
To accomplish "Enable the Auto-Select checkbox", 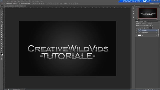I will pos(6,3).
